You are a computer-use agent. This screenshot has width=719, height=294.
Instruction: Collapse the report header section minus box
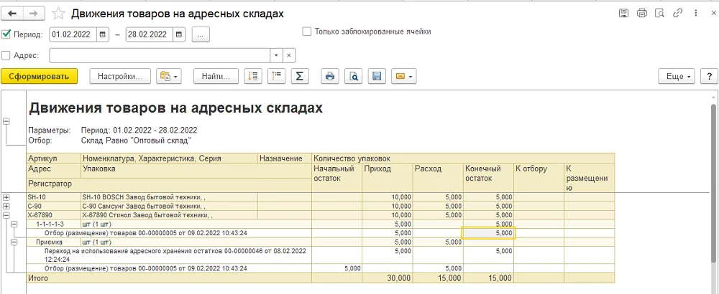[6, 122]
